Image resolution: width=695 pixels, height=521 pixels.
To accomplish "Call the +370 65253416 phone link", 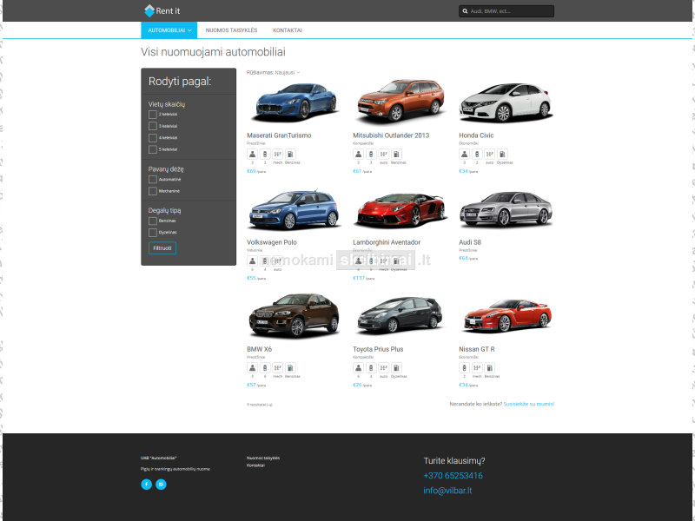I will tap(453, 476).
